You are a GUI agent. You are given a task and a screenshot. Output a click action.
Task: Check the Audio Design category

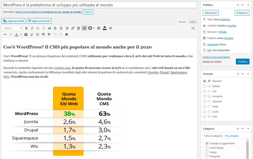(207, 148)
